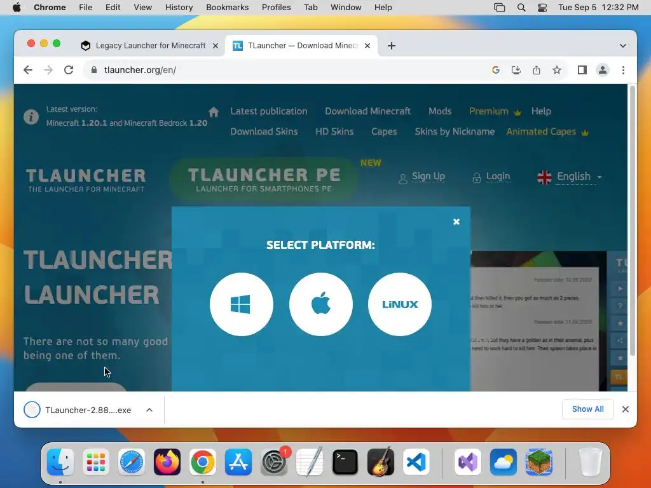Choose the Apple macOS platform icon

pos(320,304)
